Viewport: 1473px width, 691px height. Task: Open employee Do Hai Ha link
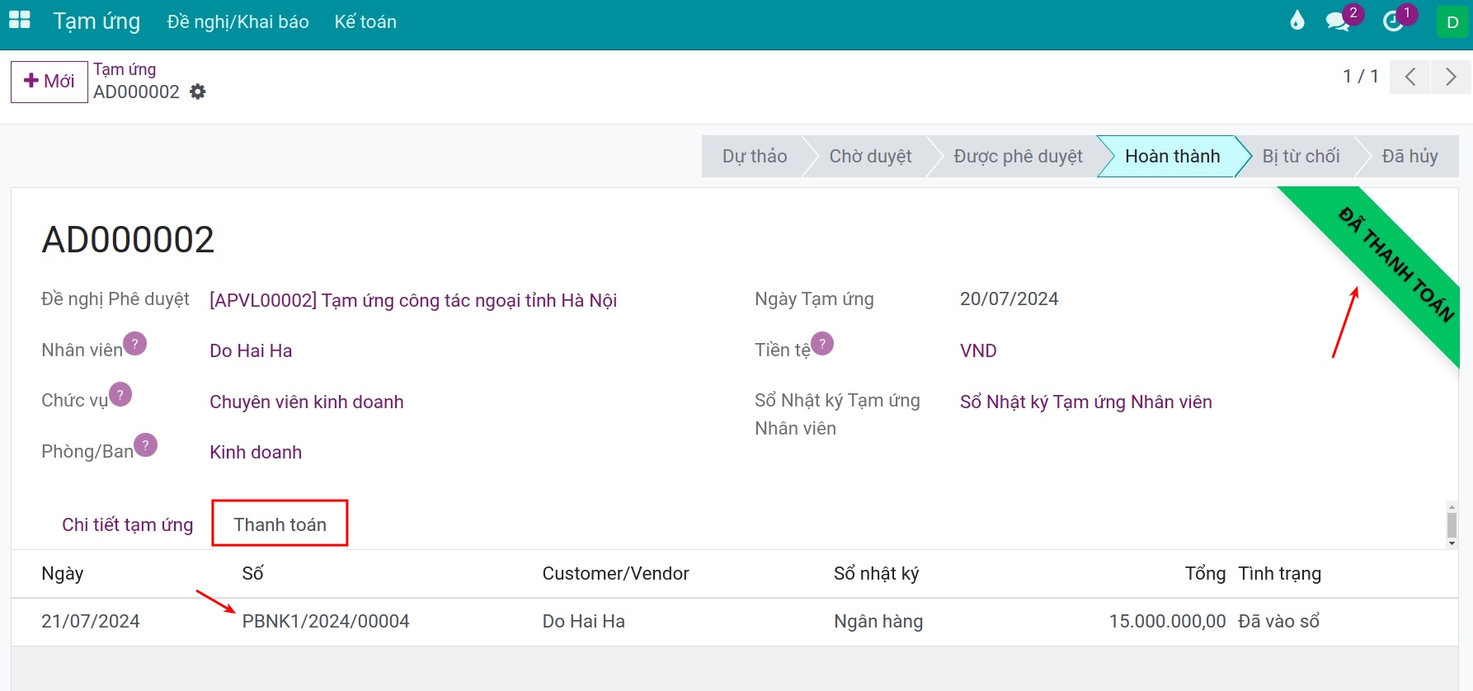coord(251,351)
